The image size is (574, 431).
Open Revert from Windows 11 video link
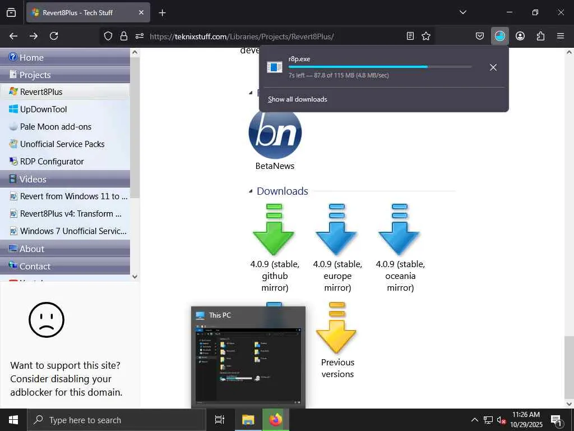(65, 196)
